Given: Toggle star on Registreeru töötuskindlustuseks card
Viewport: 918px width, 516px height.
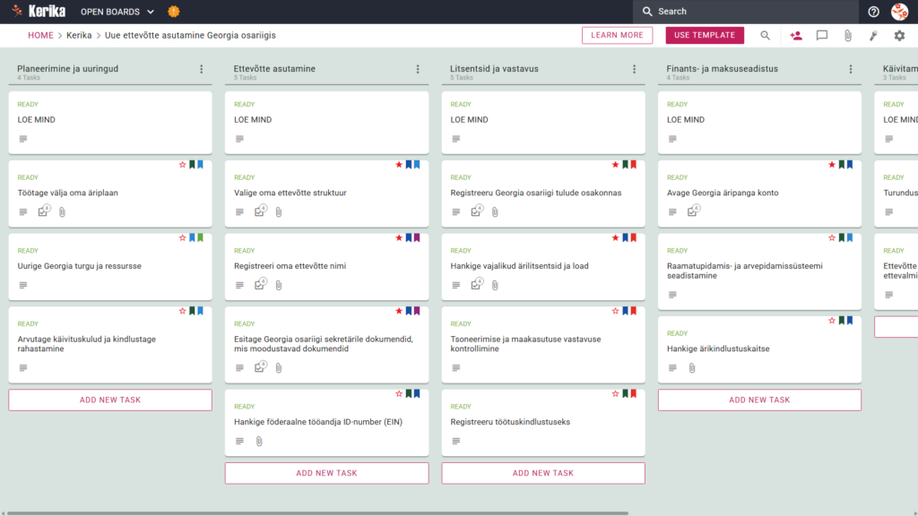Looking at the screenshot, I should click(615, 394).
